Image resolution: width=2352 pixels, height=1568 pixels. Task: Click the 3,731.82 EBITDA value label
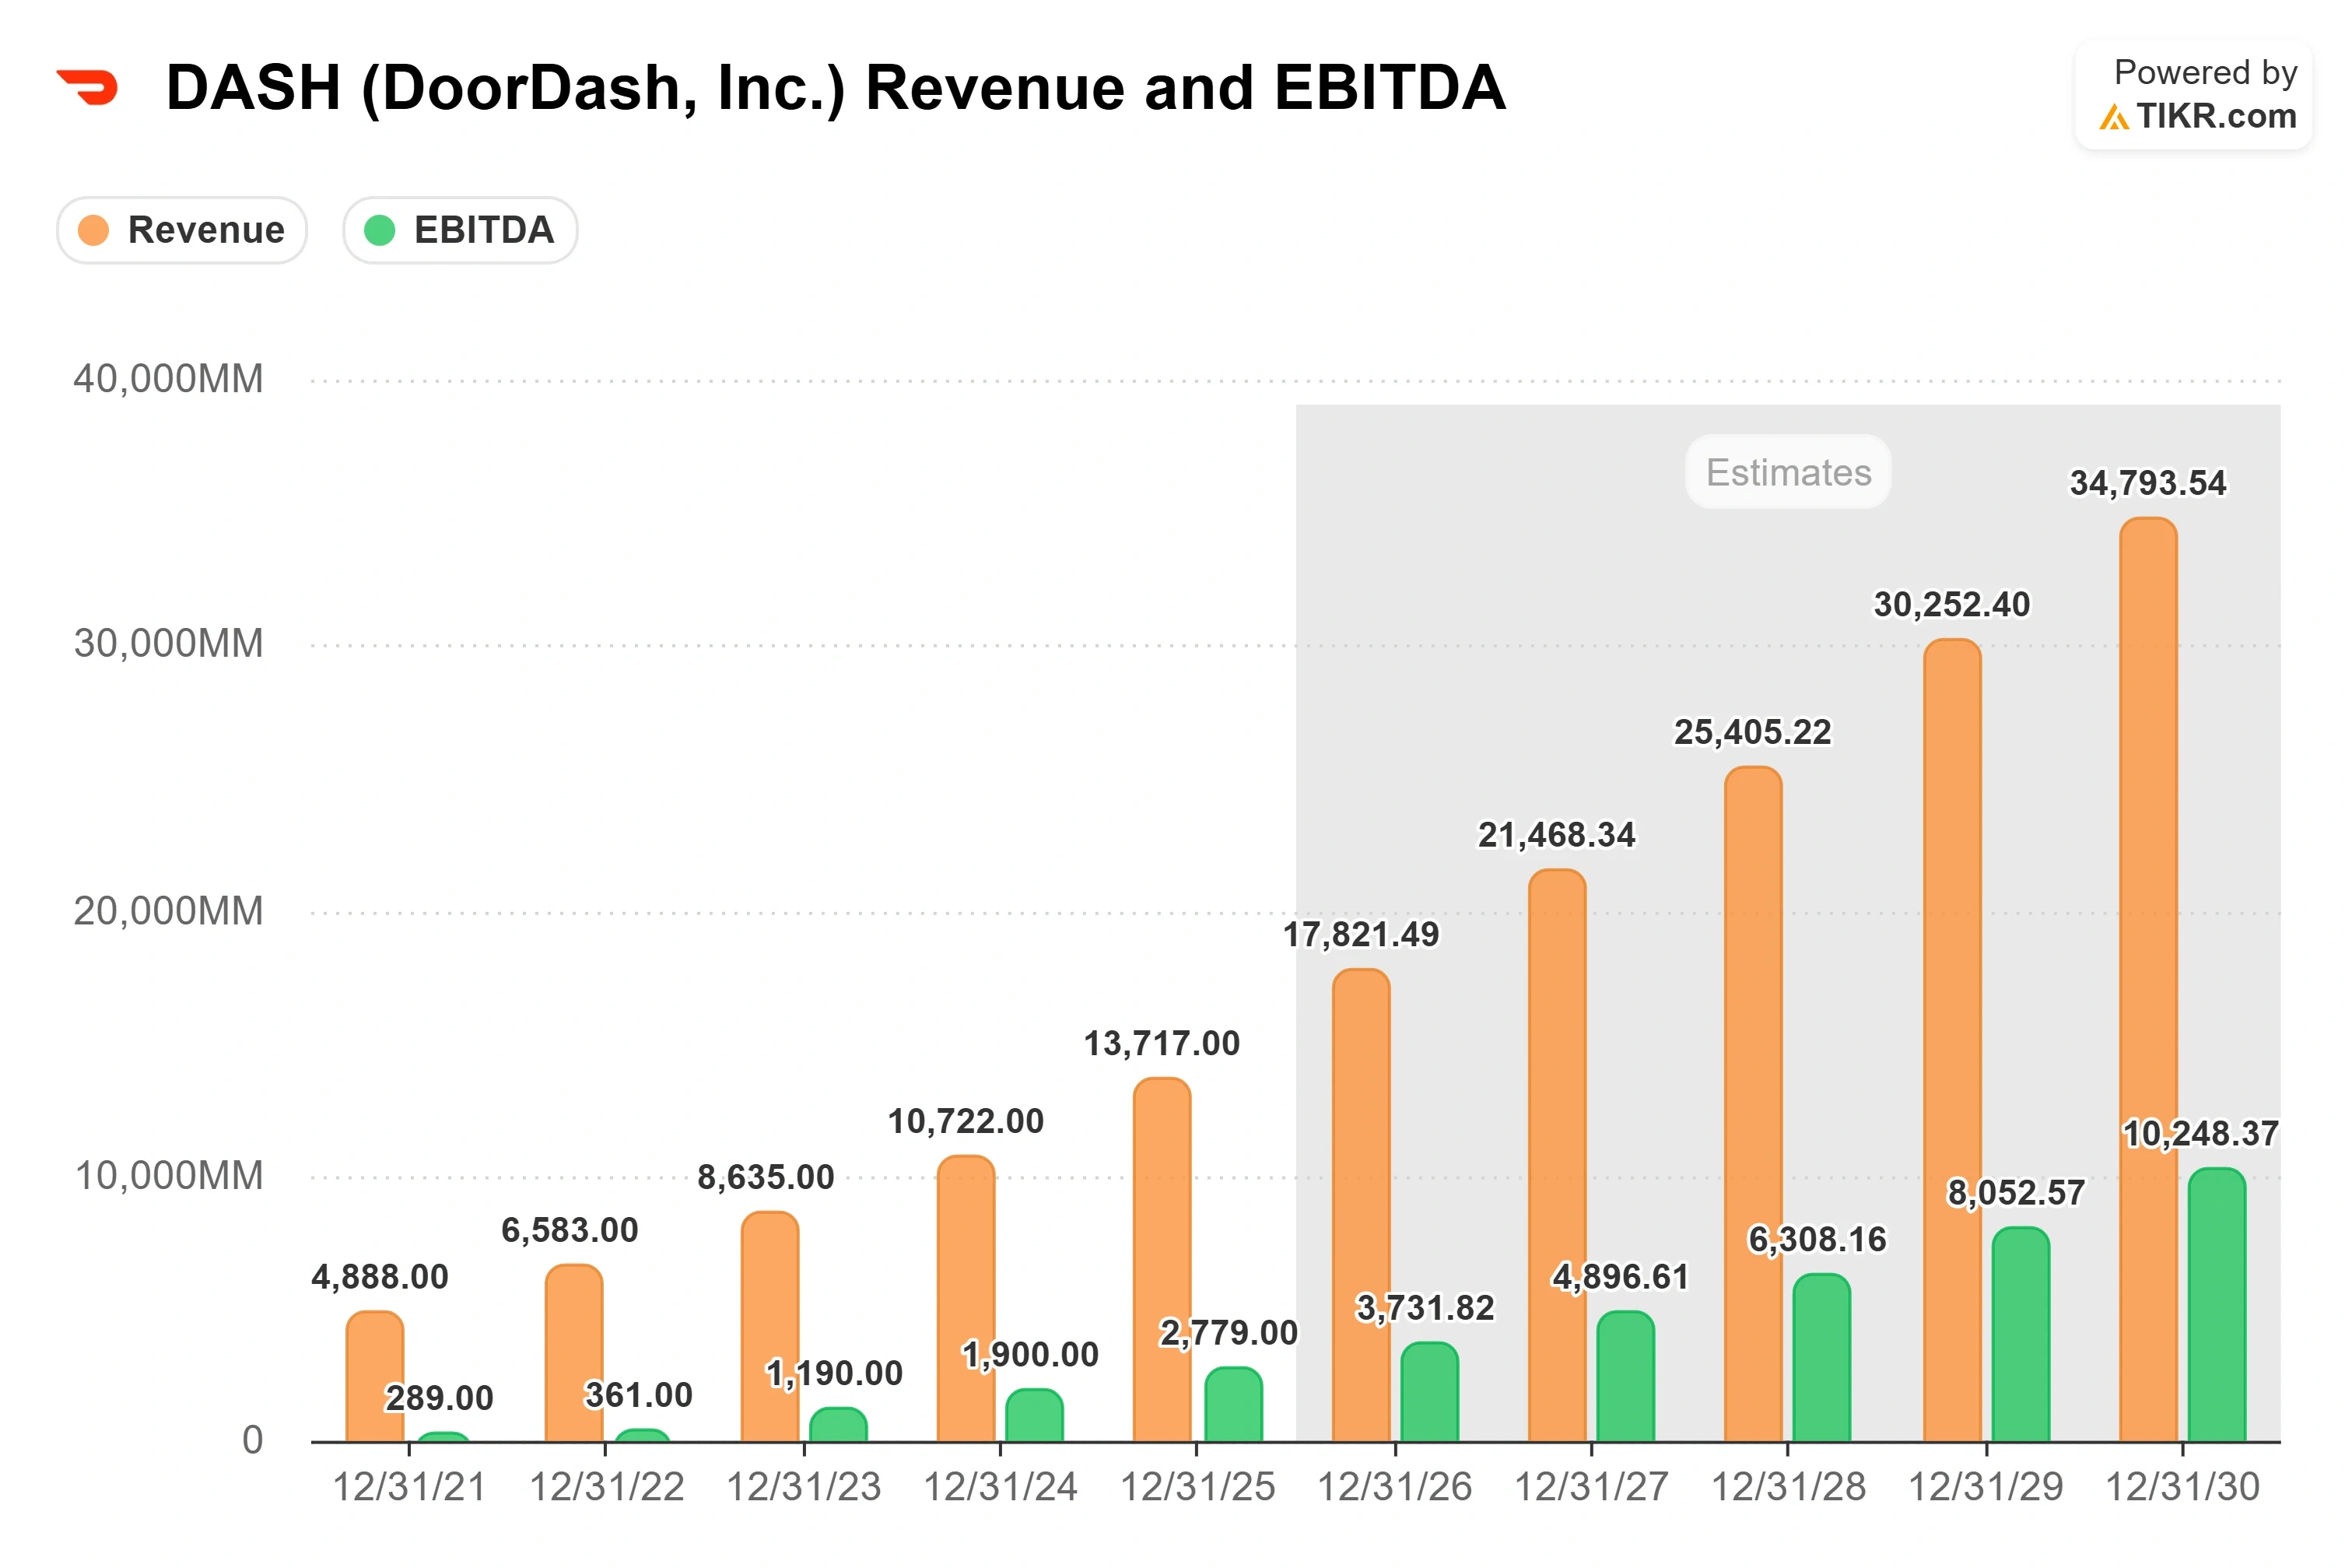[1425, 1307]
